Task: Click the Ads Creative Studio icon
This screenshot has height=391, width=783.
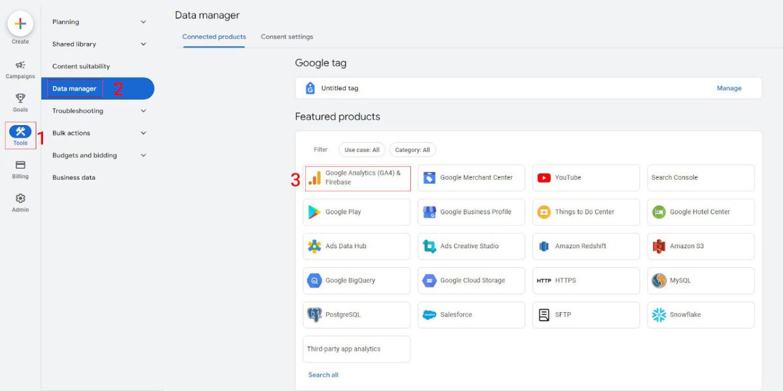Action: tap(429, 246)
